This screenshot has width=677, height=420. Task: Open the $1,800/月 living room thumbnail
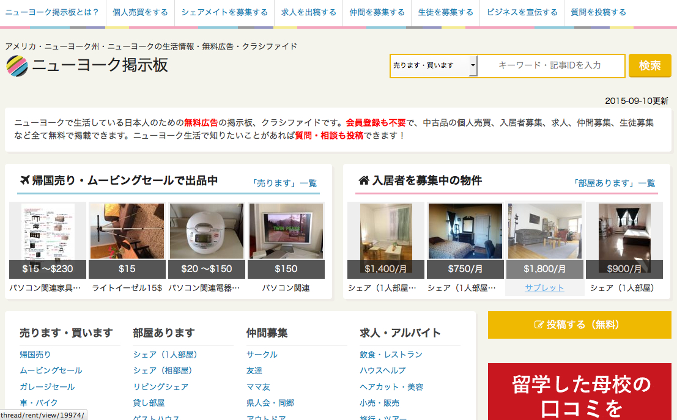pyautogui.click(x=544, y=240)
